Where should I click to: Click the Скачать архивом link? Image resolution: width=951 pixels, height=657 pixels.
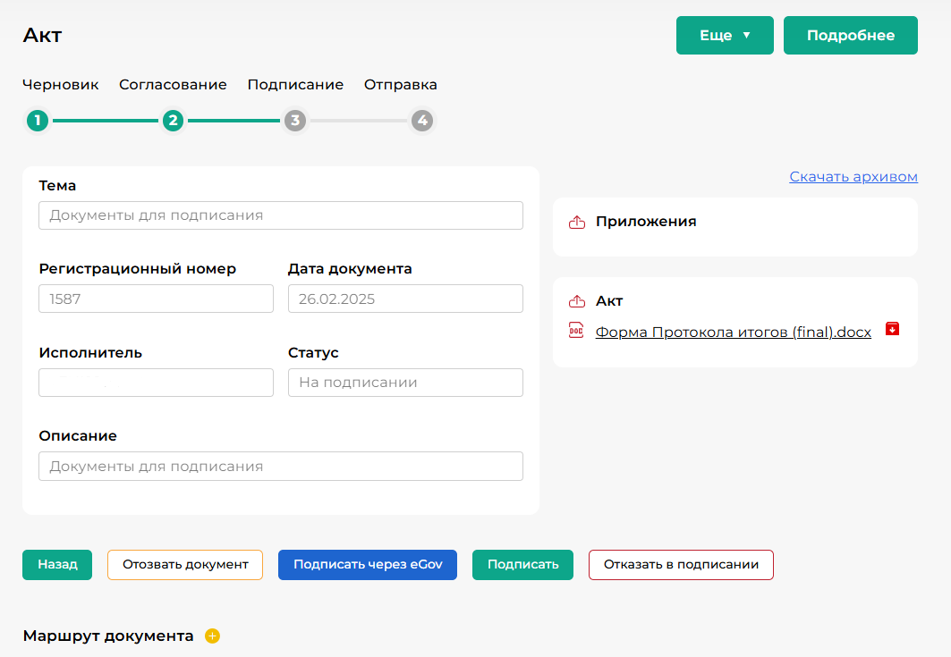click(853, 177)
